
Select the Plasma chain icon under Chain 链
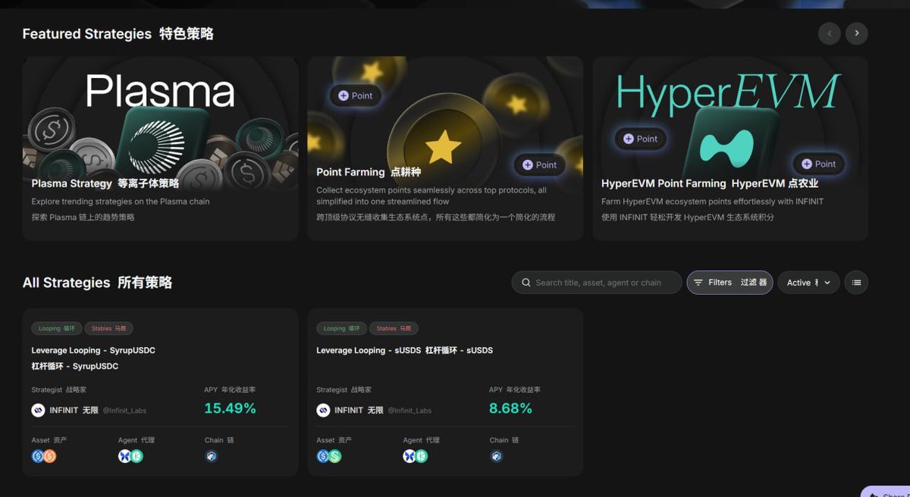click(x=211, y=456)
